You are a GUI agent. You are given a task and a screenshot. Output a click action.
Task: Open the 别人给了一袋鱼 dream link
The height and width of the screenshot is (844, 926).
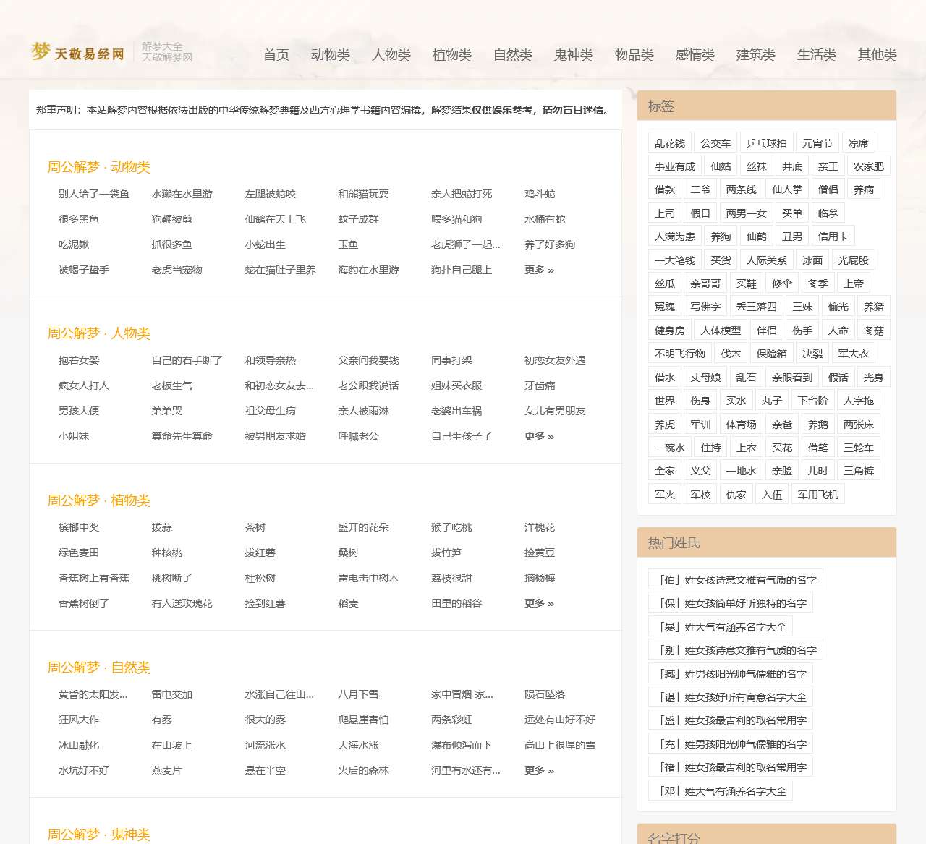[x=94, y=194]
